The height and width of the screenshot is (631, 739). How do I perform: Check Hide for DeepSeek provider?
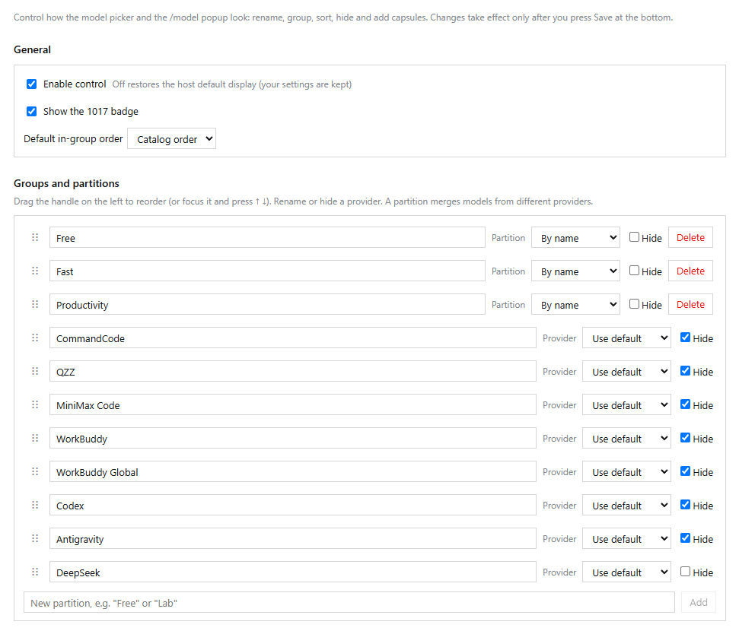pos(685,571)
